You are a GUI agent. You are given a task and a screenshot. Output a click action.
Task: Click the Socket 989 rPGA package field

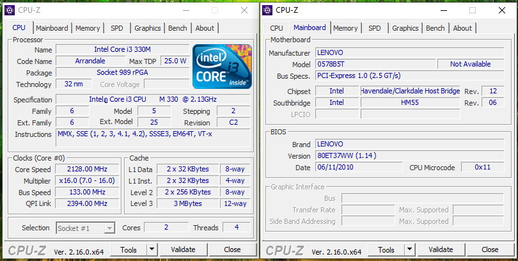click(122, 72)
